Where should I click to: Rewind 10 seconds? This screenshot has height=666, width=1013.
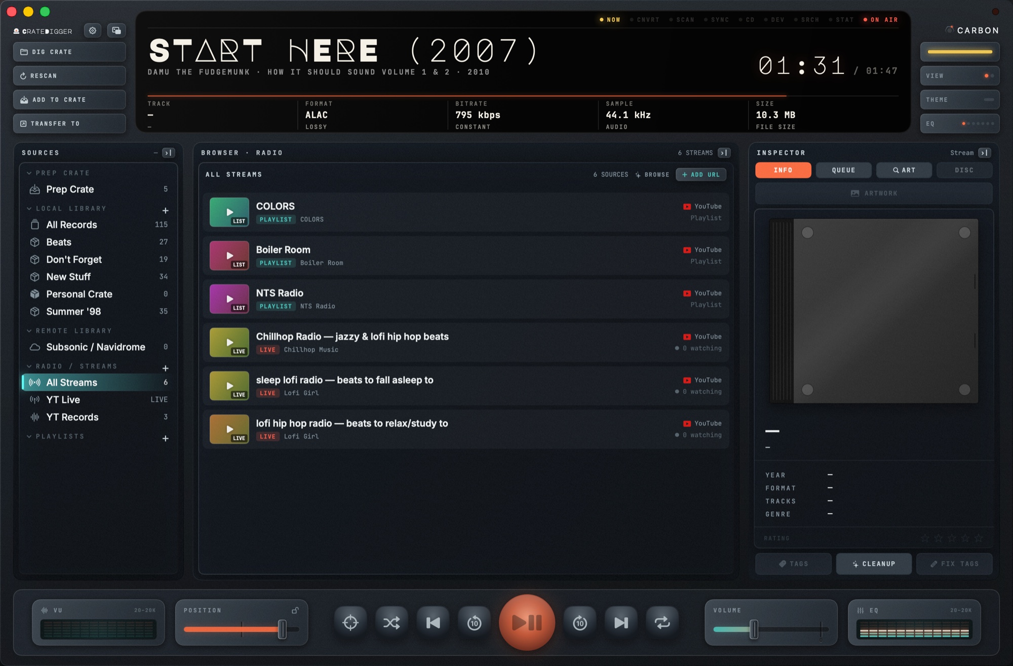(x=474, y=622)
